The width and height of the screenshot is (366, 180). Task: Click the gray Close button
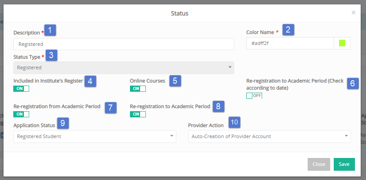click(x=319, y=164)
